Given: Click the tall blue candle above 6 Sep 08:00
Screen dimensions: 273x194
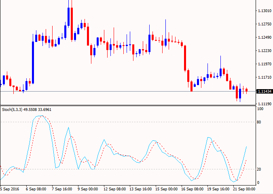Looking at the screenshot, I should [x=33, y=63].
